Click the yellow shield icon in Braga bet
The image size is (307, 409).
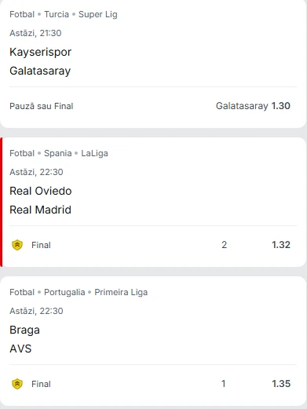tap(17, 384)
